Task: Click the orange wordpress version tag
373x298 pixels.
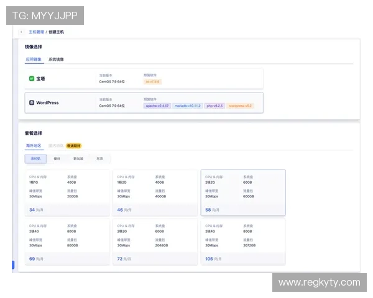Action: tap(240, 106)
